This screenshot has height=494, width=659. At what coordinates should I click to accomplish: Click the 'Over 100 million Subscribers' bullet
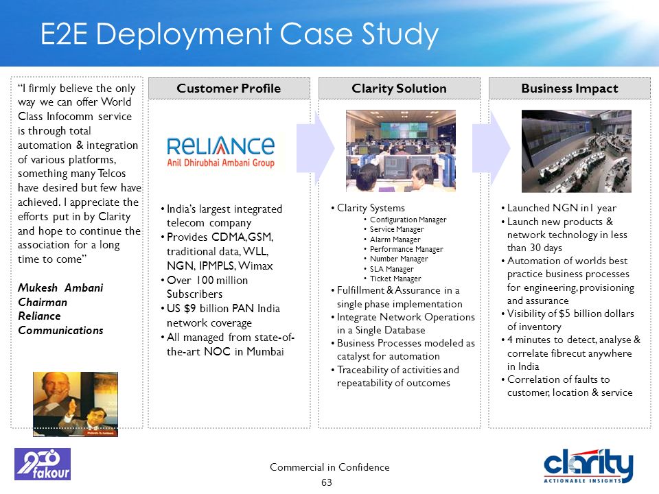(x=205, y=287)
